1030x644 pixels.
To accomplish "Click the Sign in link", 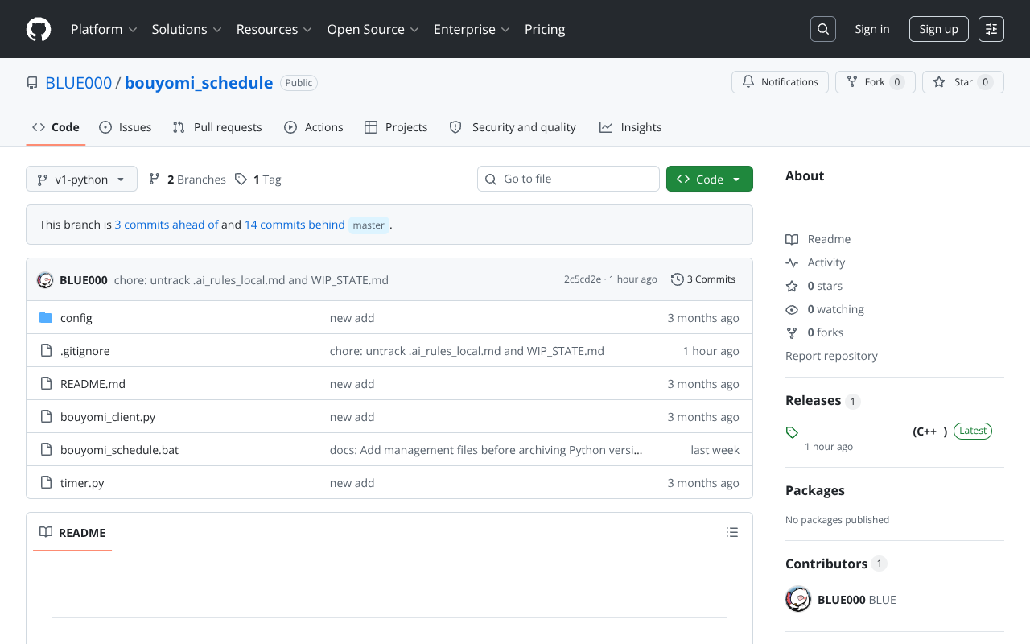I will click(872, 29).
